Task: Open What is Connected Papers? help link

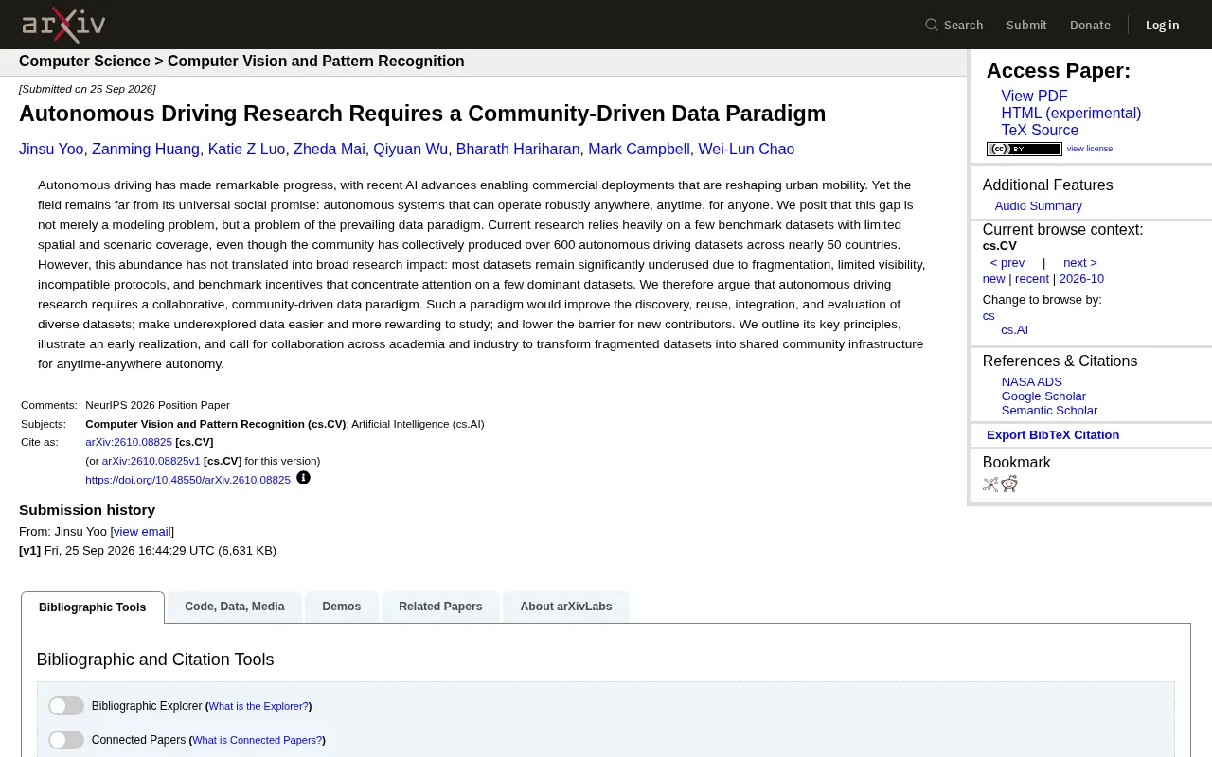Action: click(x=257, y=740)
